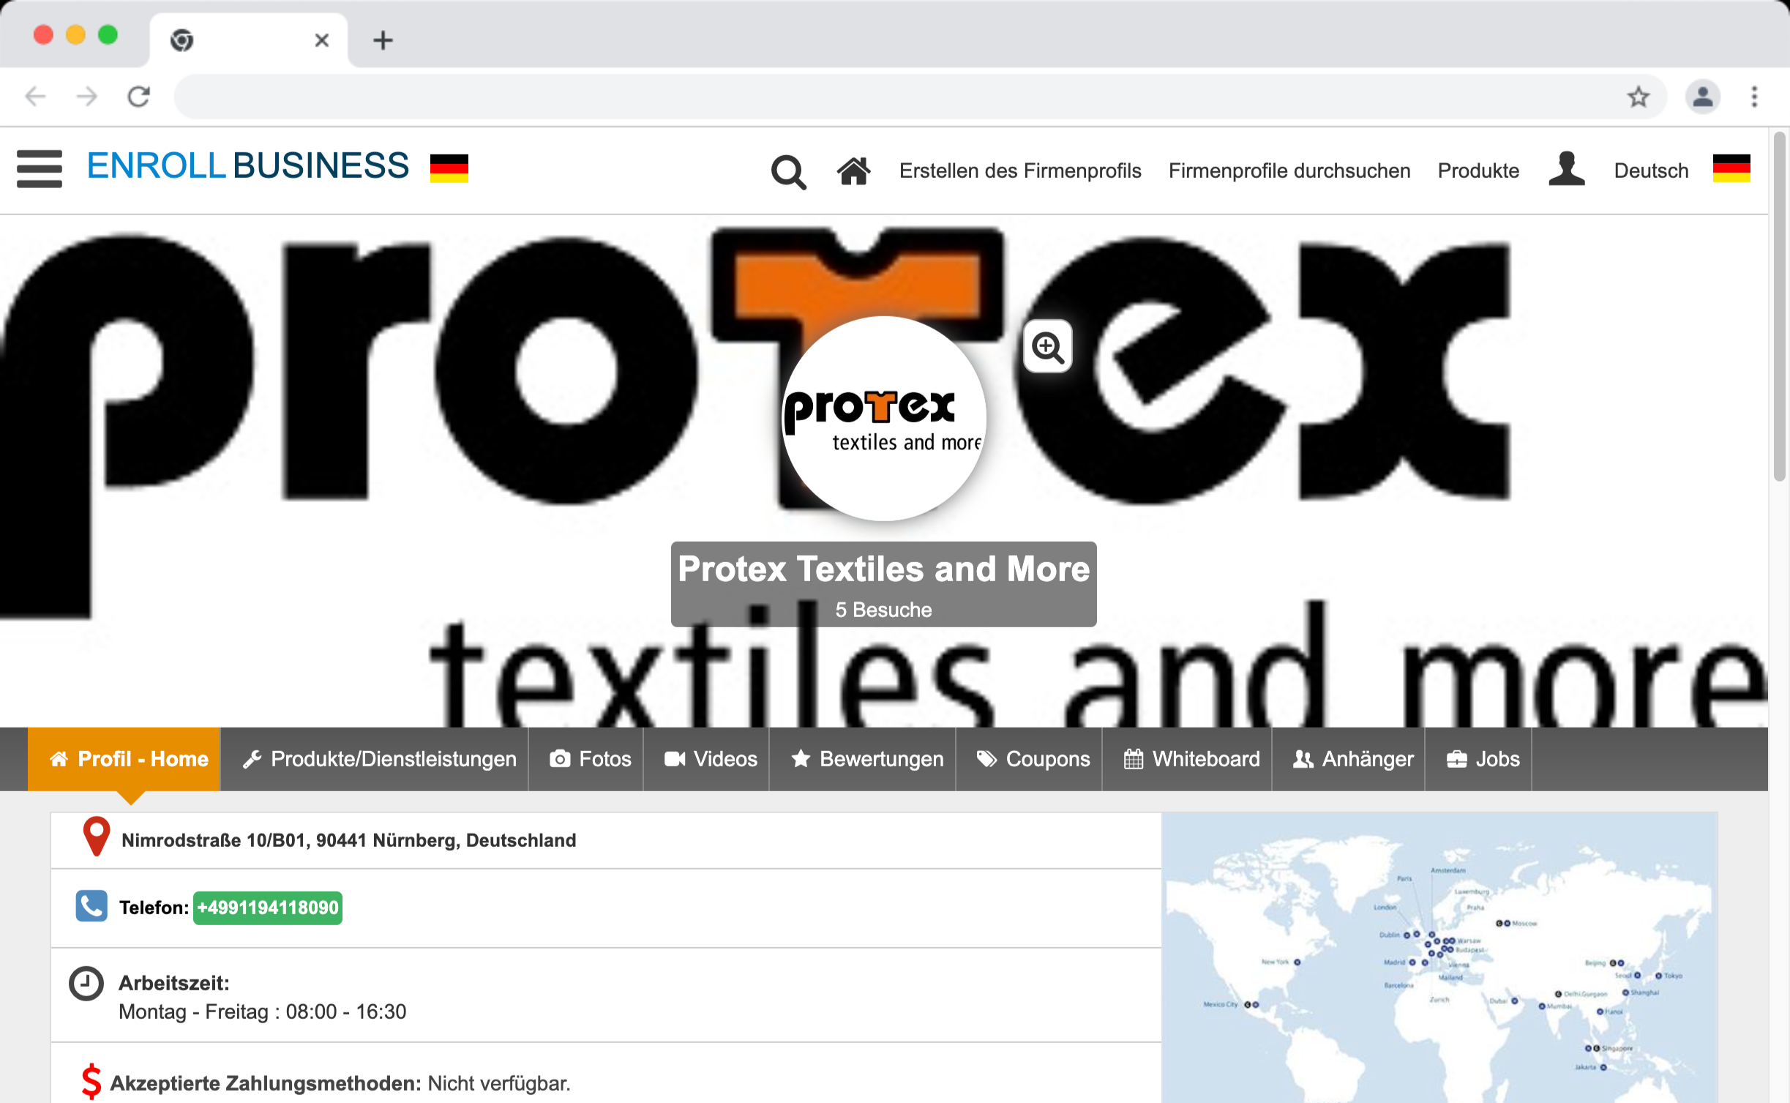Viewport: 1790px width, 1103px height.
Task: Reload the page in browser
Action: [x=138, y=97]
